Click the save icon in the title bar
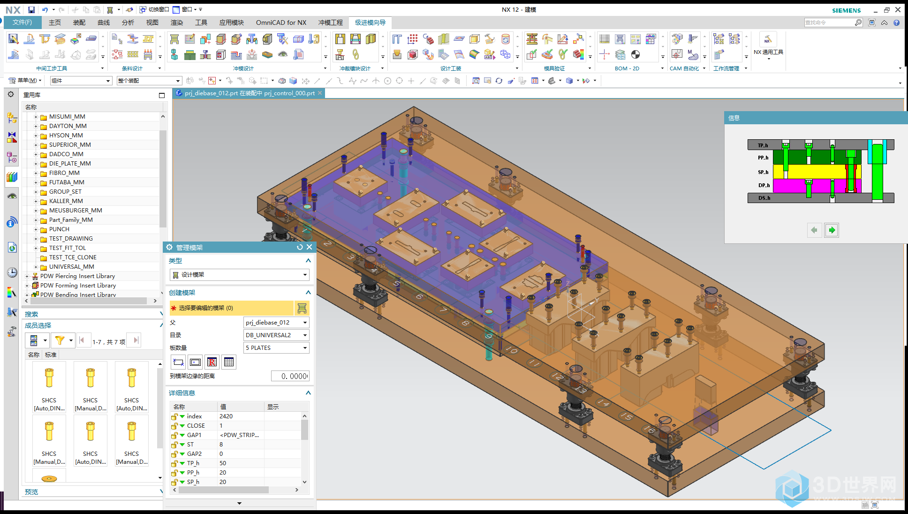The image size is (908, 514). click(x=31, y=9)
